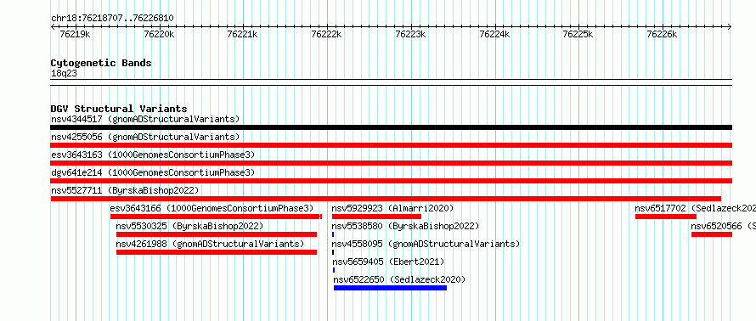Screen dimensions: 756x321
Task: Click the red nsv5929923 variant bar
Action: point(376,217)
